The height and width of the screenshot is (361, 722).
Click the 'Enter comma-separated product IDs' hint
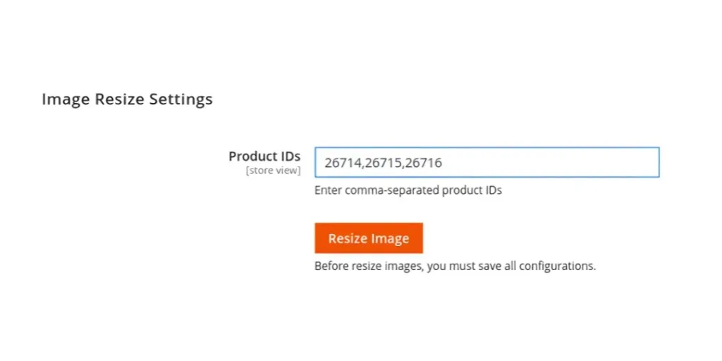[408, 190]
